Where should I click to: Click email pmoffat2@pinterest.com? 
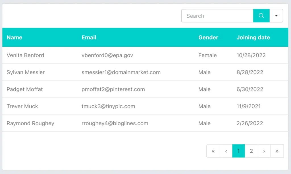(x=113, y=89)
